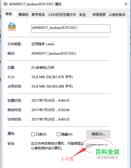This screenshot has height=168, width=131.
Task: Click the 位置 label
Action: [11, 67]
